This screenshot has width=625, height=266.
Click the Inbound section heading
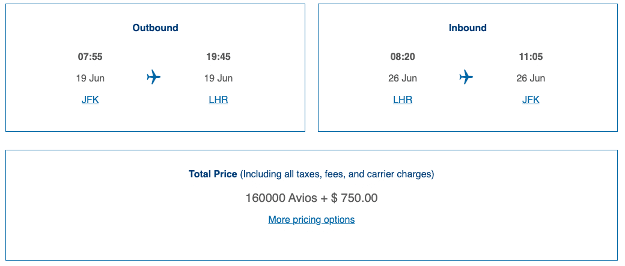point(468,28)
